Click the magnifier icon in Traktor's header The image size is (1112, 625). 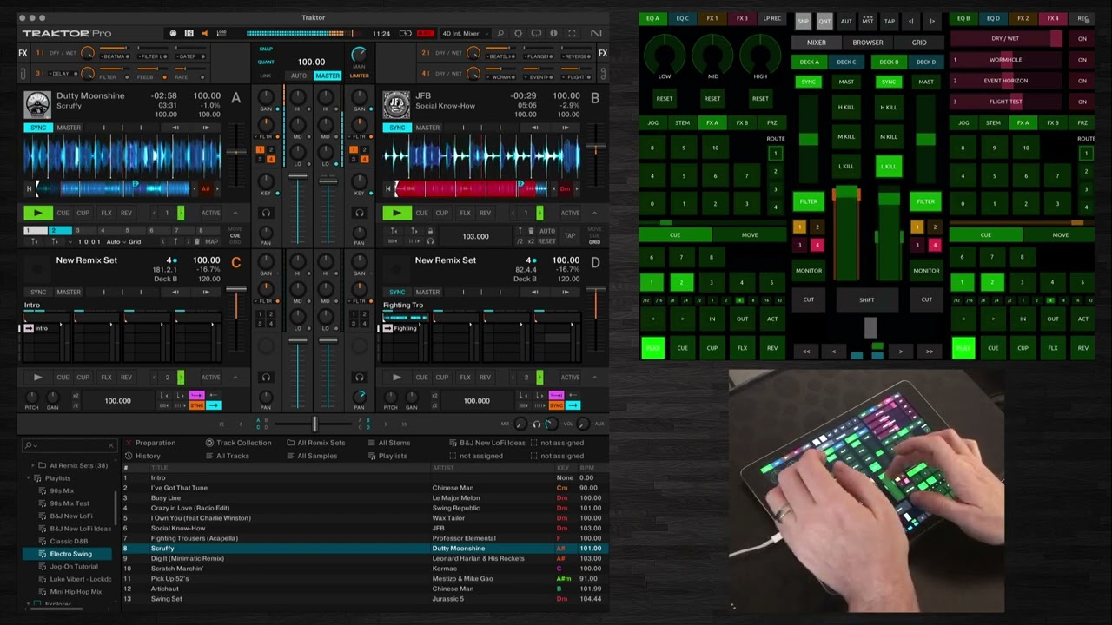click(x=500, y=34)
